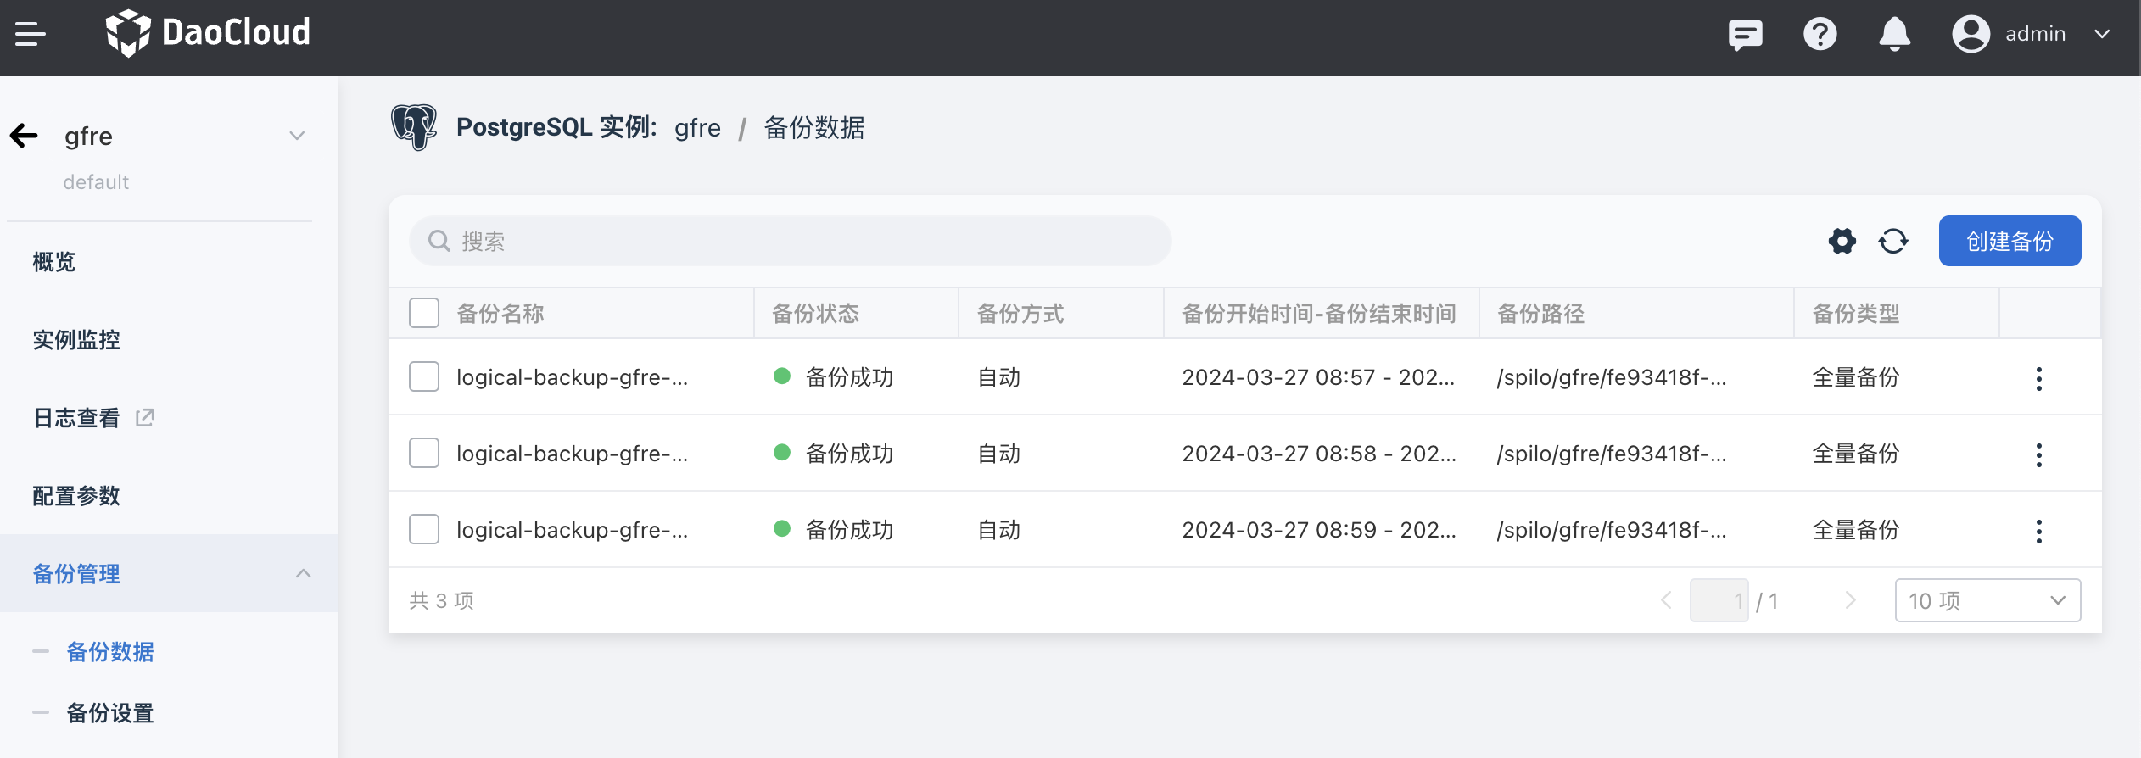The height and width of the screenshot is (758, 2141).
Task: Click the path cell in the 08:58 row
Action: point(1612,454)
